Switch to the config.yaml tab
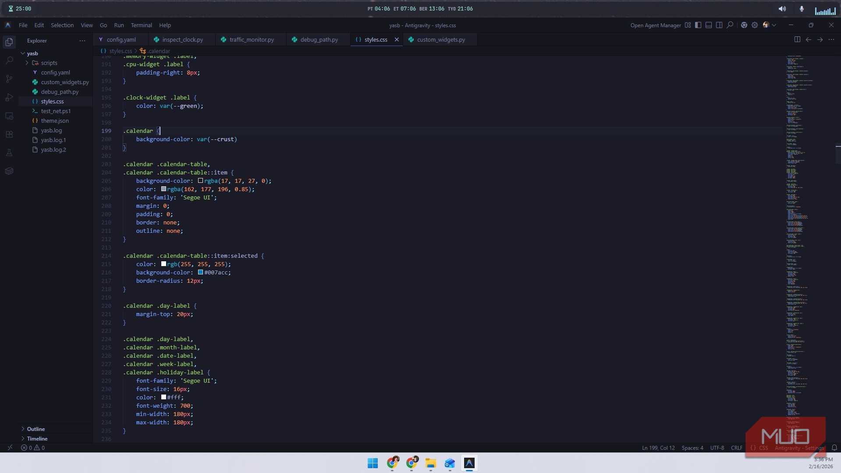This screenshot has height=473, width=841. pyautogui.click(x=121, y=39)
